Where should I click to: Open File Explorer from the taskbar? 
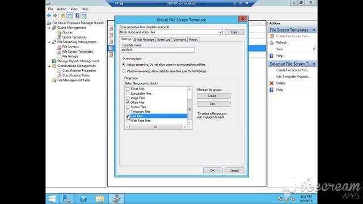coord(100,199)
